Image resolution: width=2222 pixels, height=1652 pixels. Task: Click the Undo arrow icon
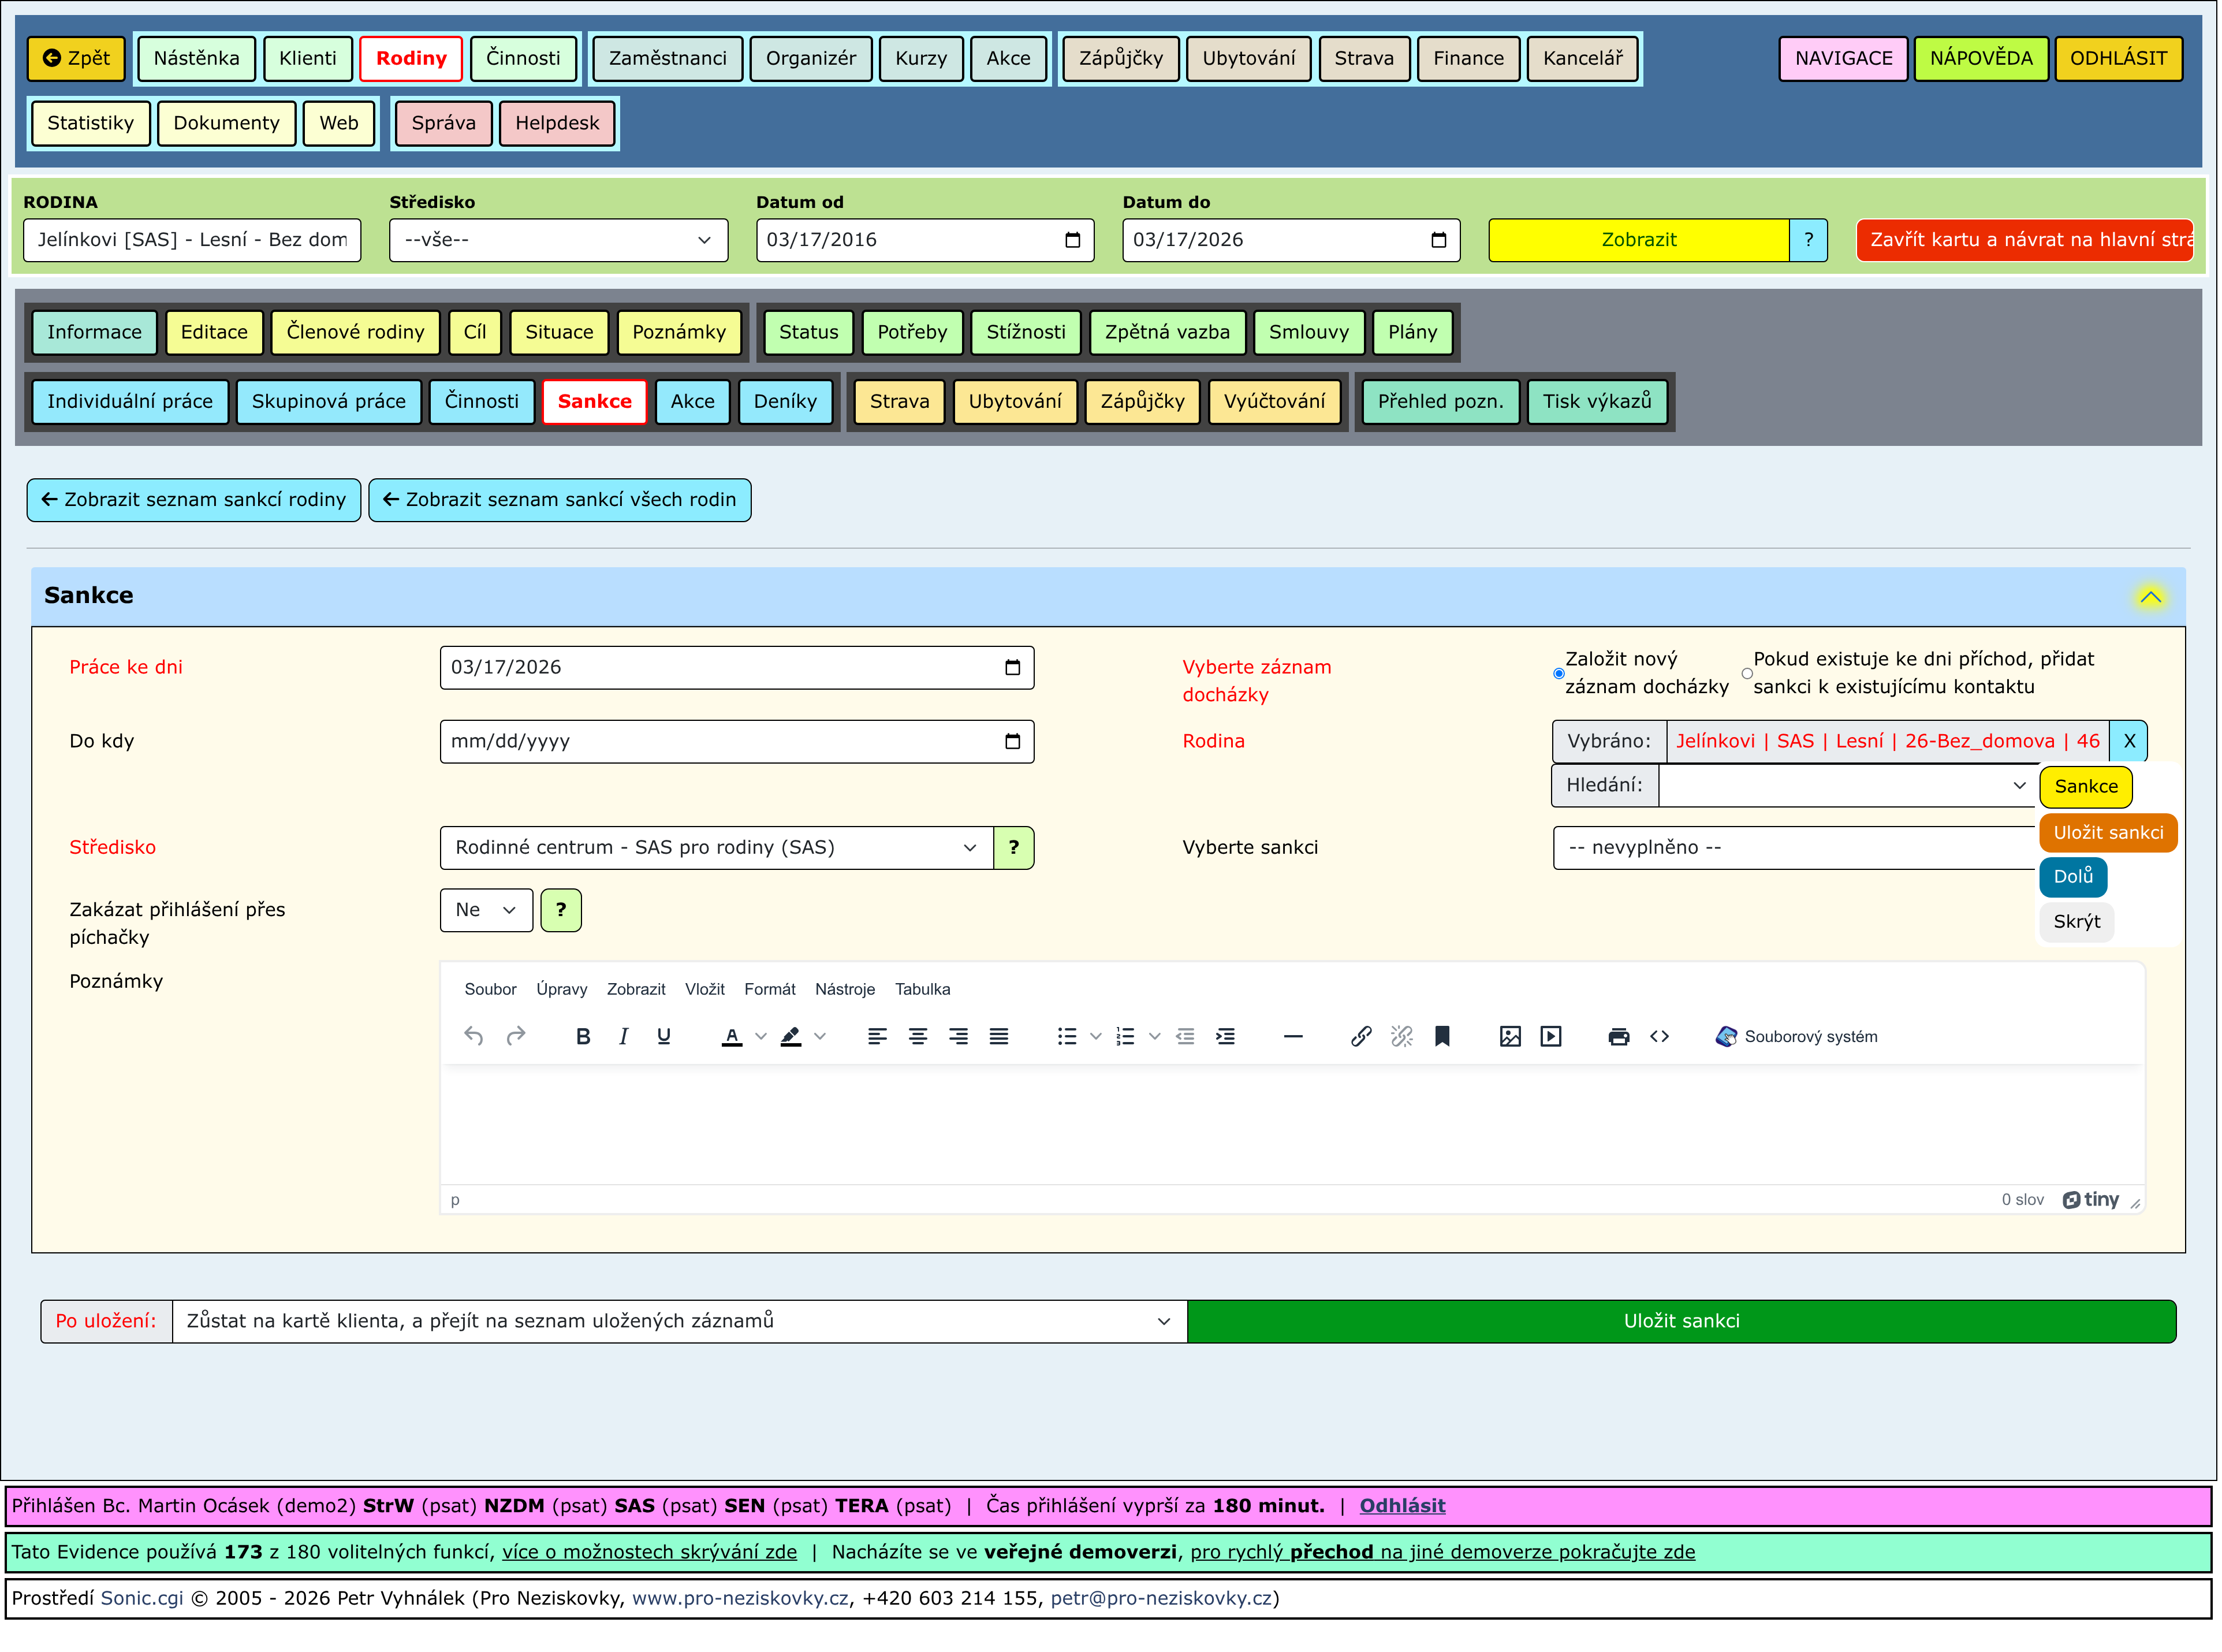pos(474,1037)
